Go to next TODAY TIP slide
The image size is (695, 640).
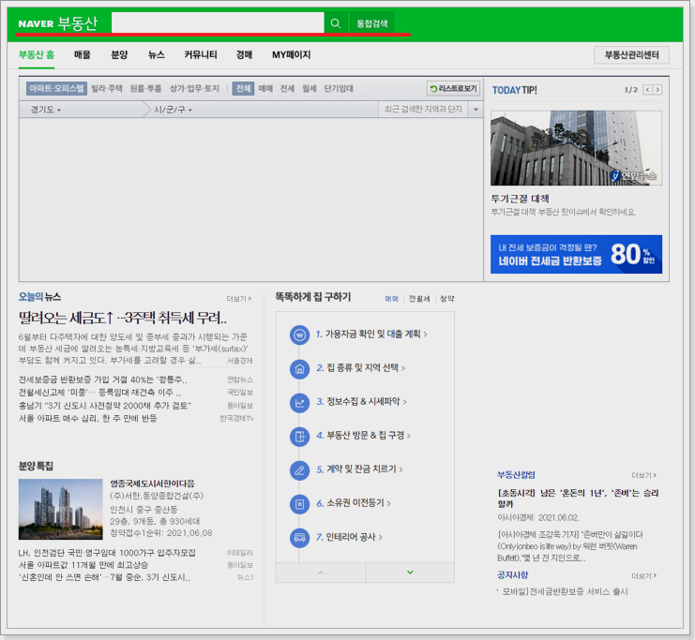tap(657, 90)
